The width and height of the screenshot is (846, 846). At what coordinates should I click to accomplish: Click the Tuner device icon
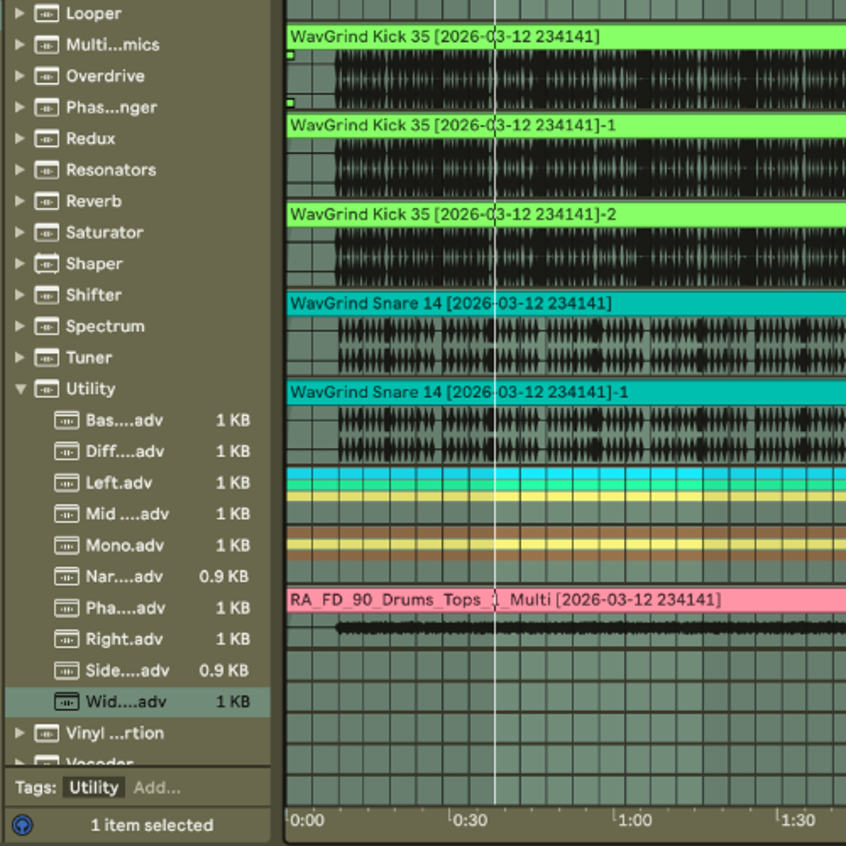click(x=47, y=358)
